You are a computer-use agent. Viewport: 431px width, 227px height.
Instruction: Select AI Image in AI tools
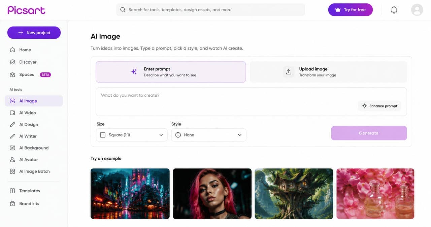click(x=34, y=101)
